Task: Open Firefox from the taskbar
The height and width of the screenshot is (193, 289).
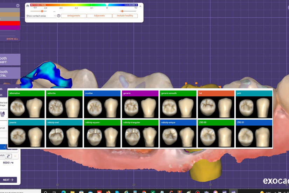Action: (x=108, y=192)
